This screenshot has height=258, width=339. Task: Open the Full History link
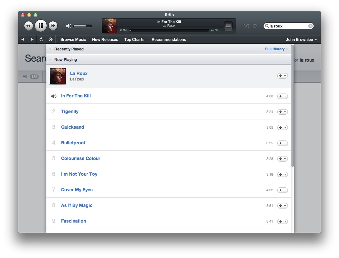tap(276, 49)
